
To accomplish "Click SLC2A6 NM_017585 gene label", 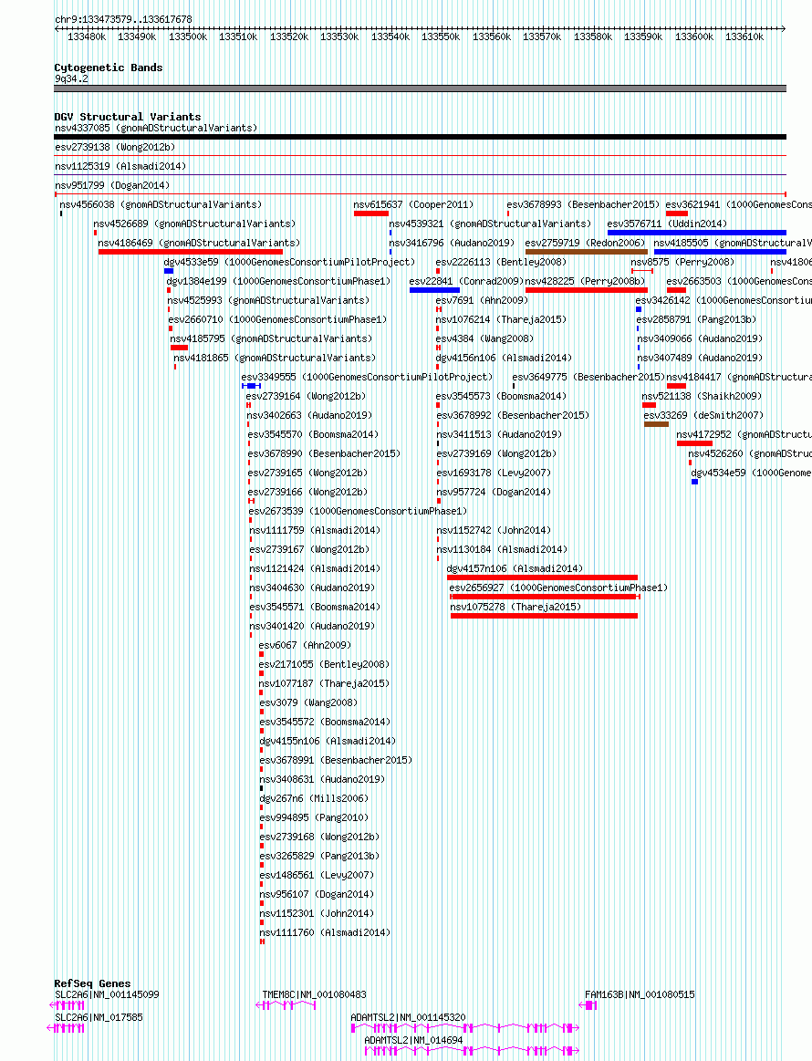I will (99, 1018).
